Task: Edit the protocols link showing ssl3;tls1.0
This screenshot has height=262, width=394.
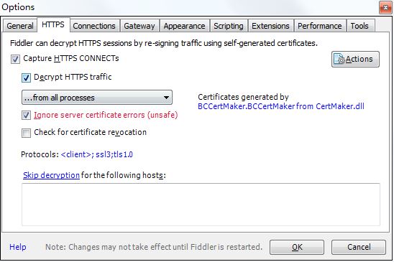Action: 97,154
